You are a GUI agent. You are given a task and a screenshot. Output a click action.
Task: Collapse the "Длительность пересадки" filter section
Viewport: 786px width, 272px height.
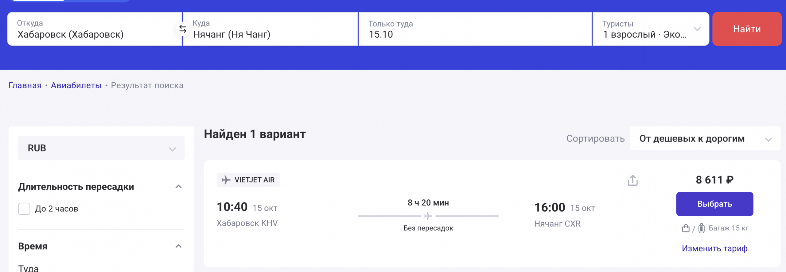[x=178, y=187]
